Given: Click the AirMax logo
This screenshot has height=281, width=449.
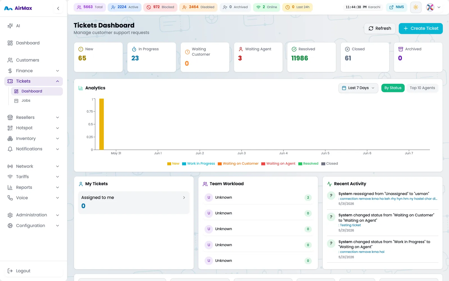Looking at the screenshot, I should coord(18,8).
